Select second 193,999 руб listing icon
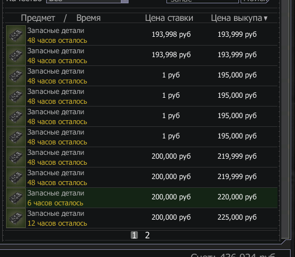Viewport: 295px width, 257px height. 16,55
